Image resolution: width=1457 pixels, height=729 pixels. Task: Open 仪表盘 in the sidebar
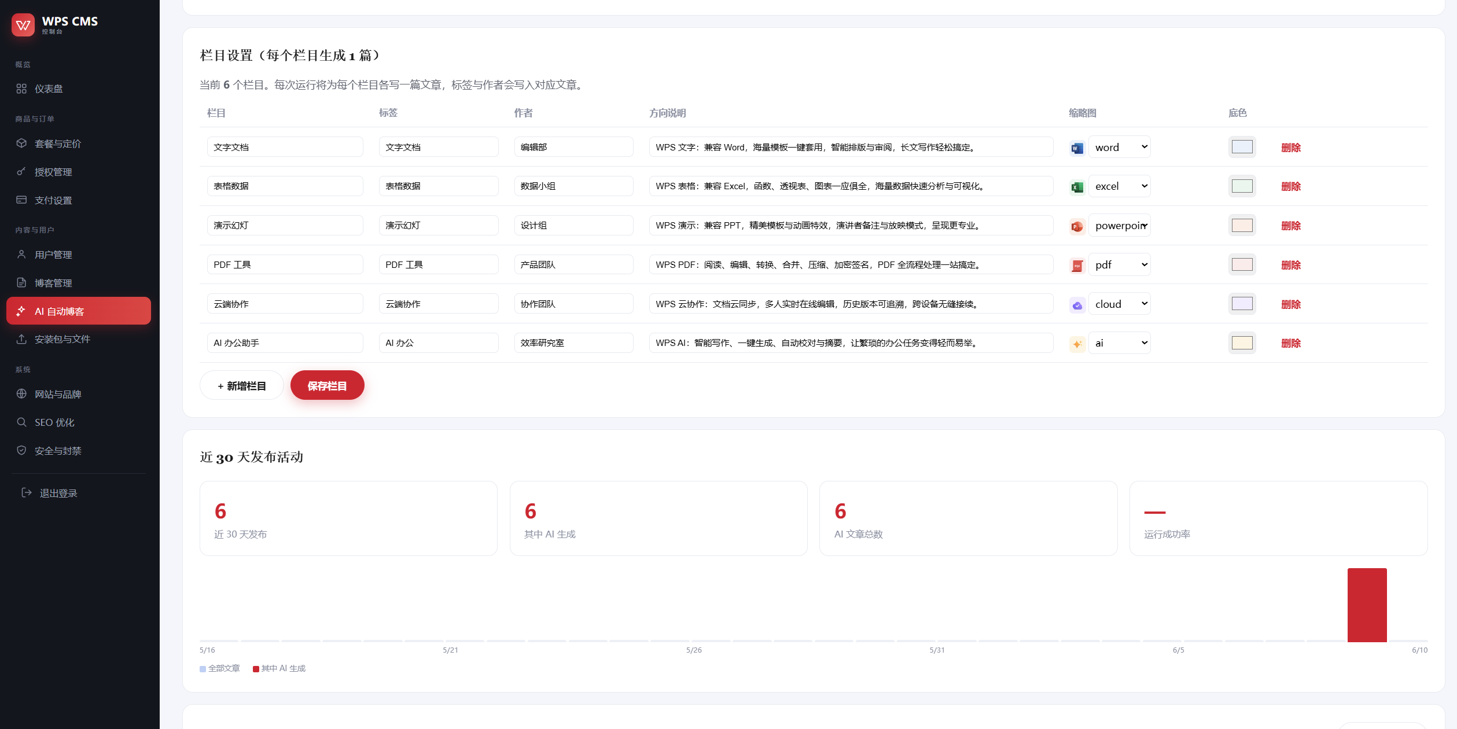pyautogui.click(x=79, y=89)
